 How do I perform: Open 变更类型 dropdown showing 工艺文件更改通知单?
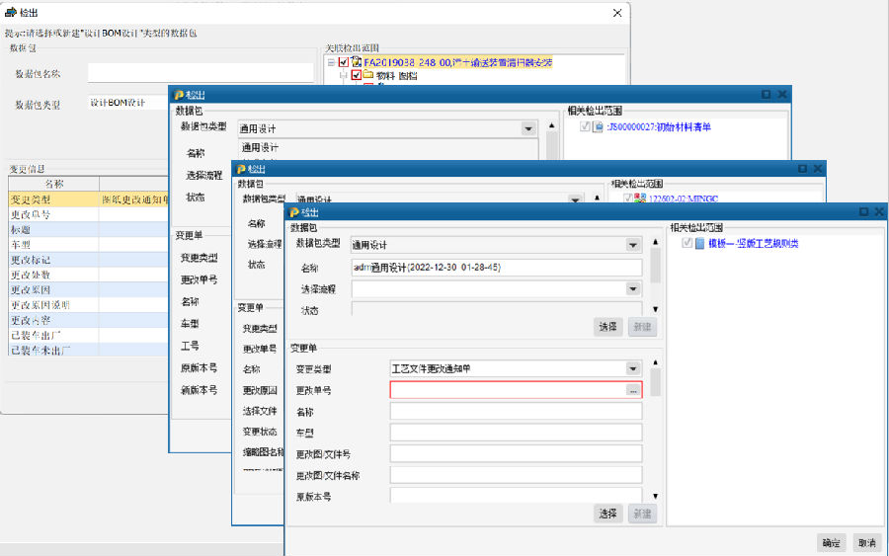point(632,368)
